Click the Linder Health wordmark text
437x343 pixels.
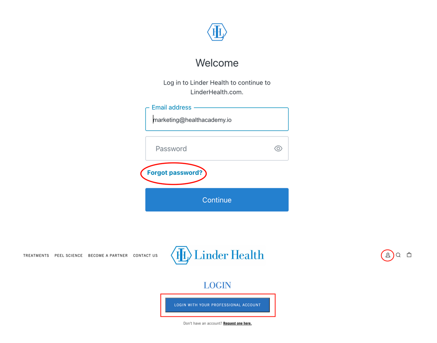point(229,255)
